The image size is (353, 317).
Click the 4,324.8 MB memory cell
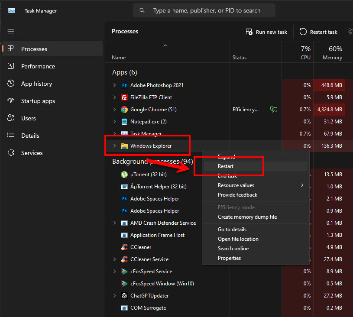point(329,110)
